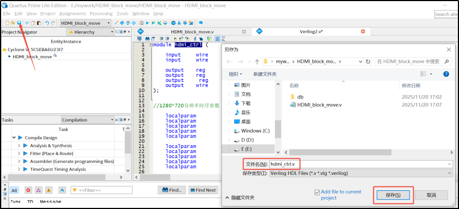Click the 在 HDMI_block_move 中搜索 search box

click(413, 62)
